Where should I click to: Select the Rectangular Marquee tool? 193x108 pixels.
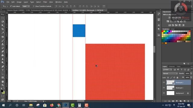tap(3, 18)
